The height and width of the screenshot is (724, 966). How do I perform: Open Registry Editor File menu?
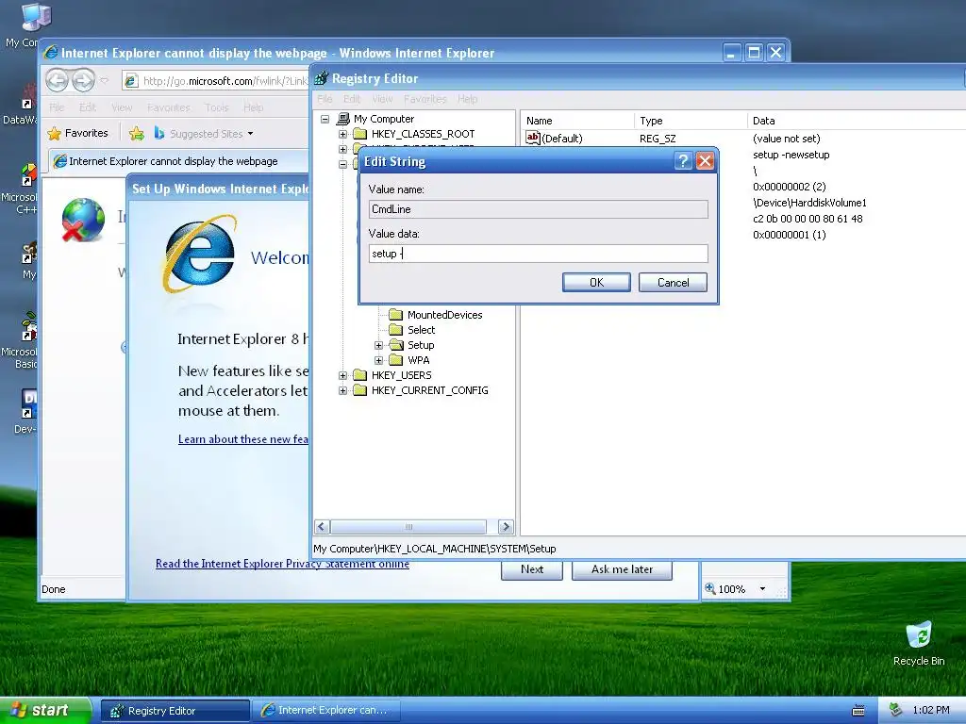tap(325, 98)
